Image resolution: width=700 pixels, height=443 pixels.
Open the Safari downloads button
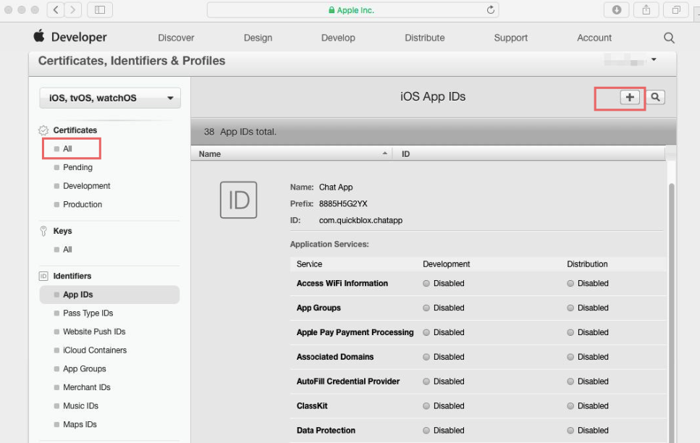[x=617, y=10]
